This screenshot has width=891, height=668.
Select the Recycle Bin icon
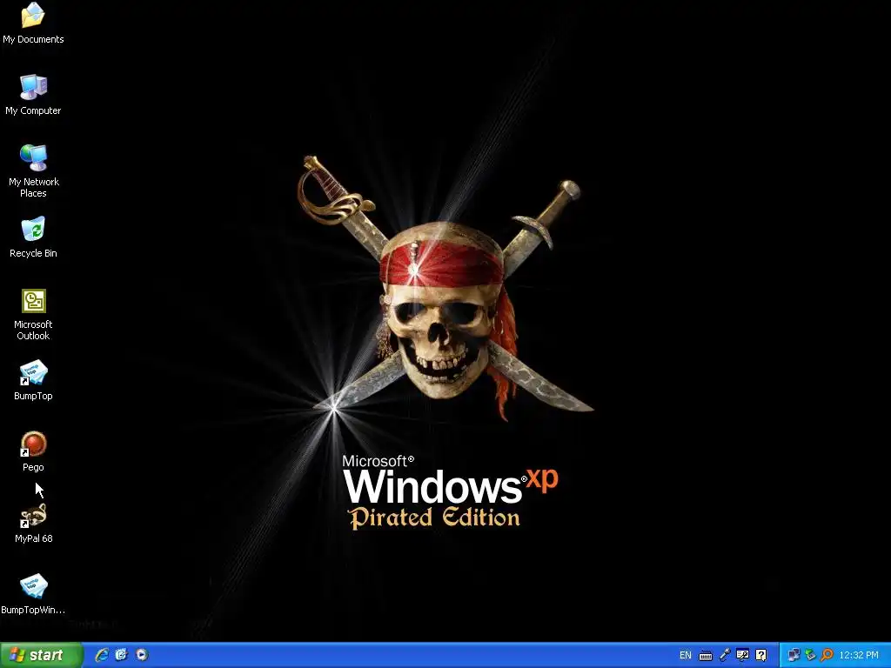click(x=33, y=237)
